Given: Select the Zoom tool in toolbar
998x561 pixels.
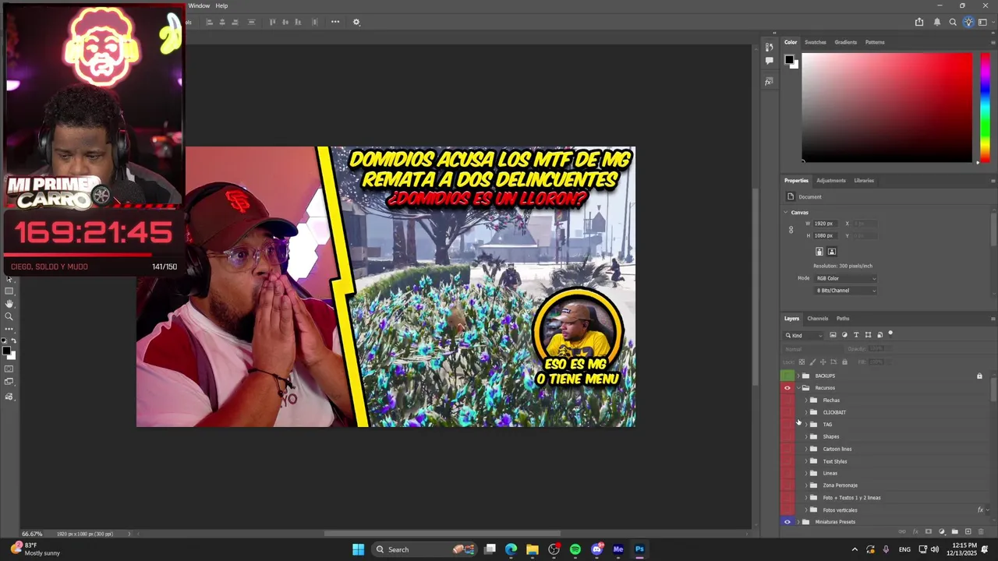Looking at the screenshot, I should (x=9, y=316).
